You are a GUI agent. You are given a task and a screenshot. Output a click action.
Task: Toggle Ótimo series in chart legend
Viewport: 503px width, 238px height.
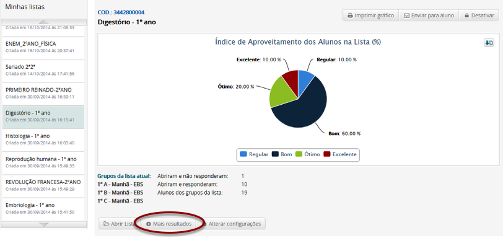point(308,154)
